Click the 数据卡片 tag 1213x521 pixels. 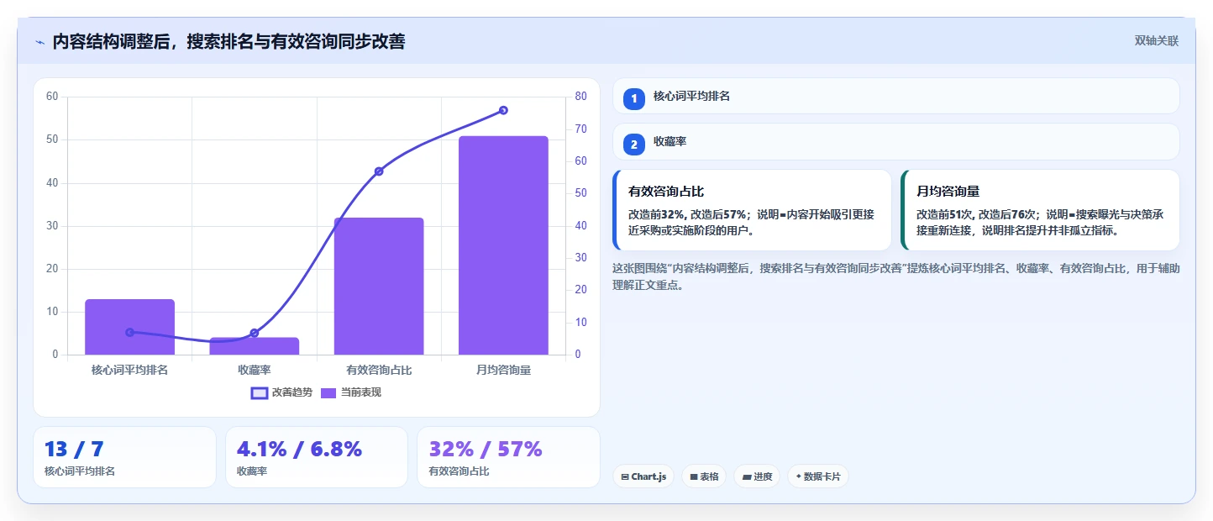(818, 476)
